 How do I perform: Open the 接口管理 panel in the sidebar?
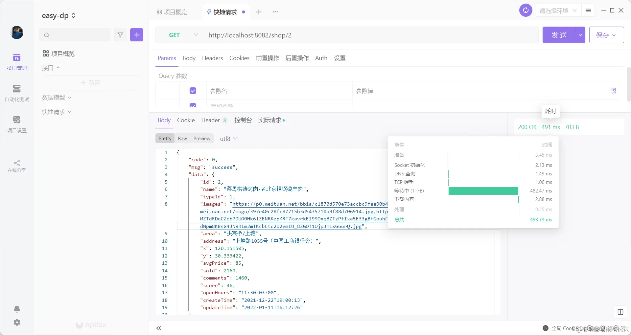(17, 62)
